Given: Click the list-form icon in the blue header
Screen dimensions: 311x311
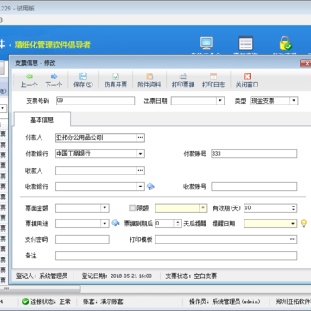Looking at the screenshot, I should pyautogui.click(x=245, y=43).
